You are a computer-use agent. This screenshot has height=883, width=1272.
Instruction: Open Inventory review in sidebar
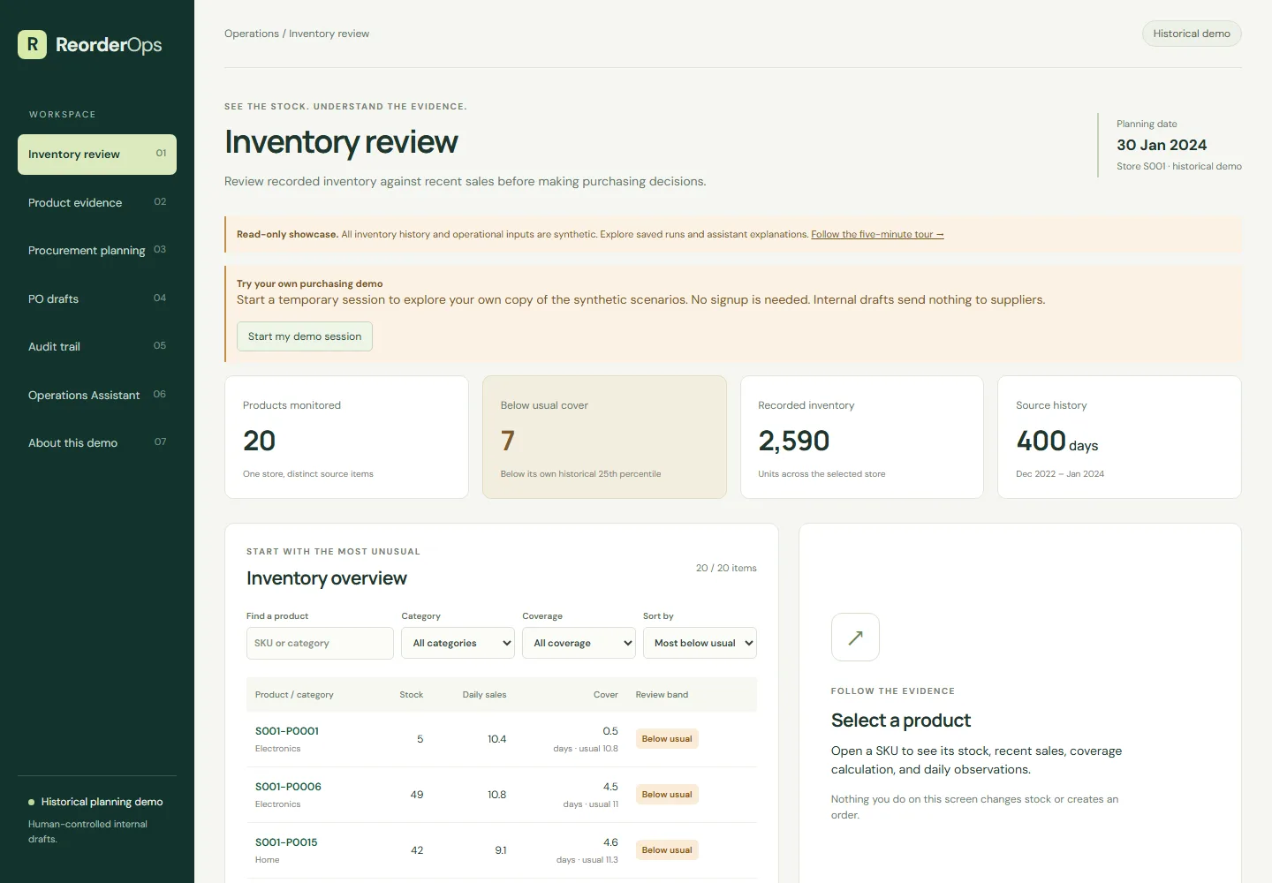click(97, 155)
